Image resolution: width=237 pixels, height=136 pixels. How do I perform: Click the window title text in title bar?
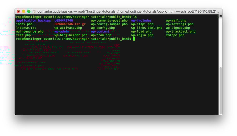point(128,12)
